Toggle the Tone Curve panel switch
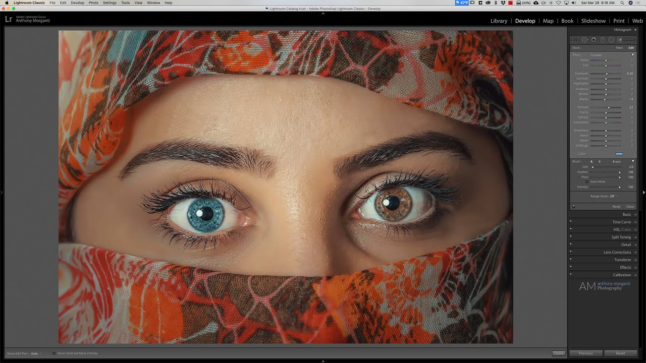646x363 pixels. 571,222
